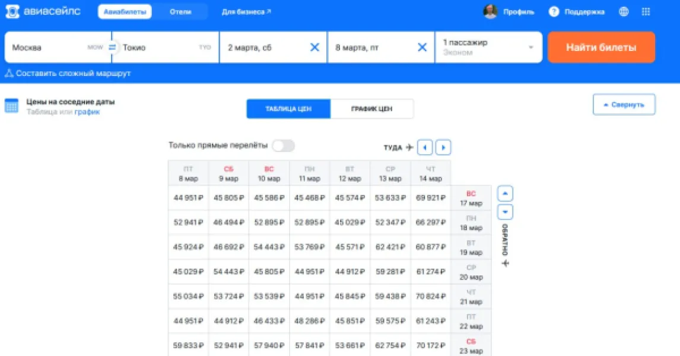Edit the Москва origin field
Screen dimensions: 680x356
coord(58,47)
